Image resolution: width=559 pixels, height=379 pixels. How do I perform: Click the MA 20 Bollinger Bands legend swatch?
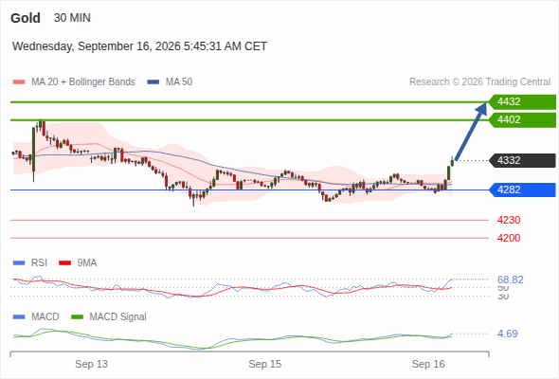19,82
